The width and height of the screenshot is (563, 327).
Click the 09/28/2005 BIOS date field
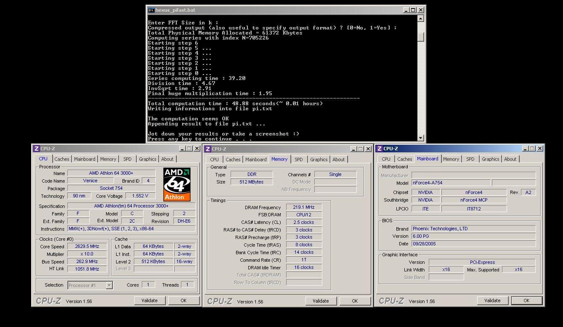[473, 244]
